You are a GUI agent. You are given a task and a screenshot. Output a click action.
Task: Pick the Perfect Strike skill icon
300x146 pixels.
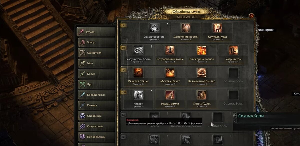click(x=138, y=73)
